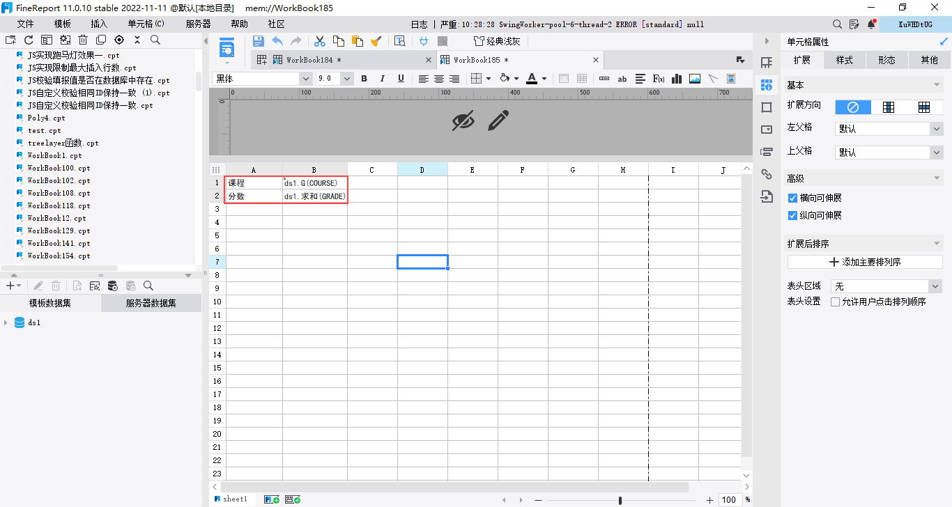Apply underline with the U icon
The height and width of the screenshot is (507, 952).
click(x=401, y=79)
